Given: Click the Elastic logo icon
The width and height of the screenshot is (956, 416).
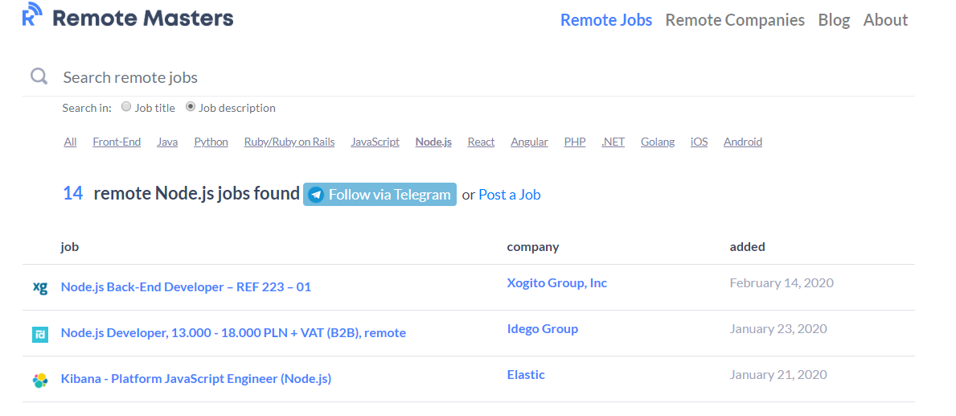Looking at the screenshot, I should [40, 380].
